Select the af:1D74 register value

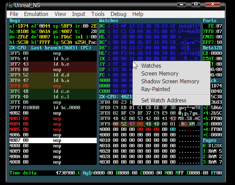(x=19, y=26)
